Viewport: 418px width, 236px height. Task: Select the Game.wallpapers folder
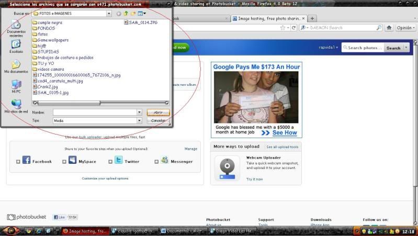pyautogui.click(x=50, y=40)
